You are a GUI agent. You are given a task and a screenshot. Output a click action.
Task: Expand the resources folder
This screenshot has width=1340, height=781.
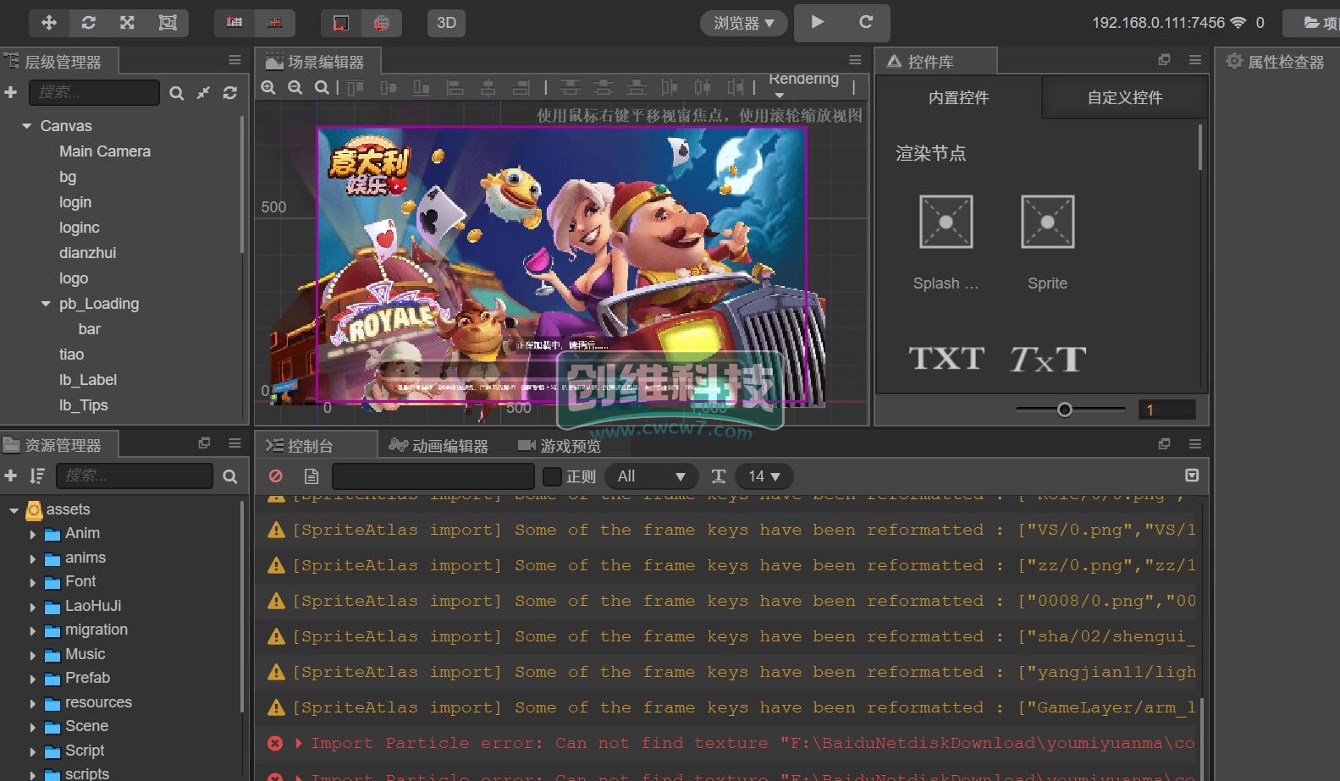tap(32, 704)
